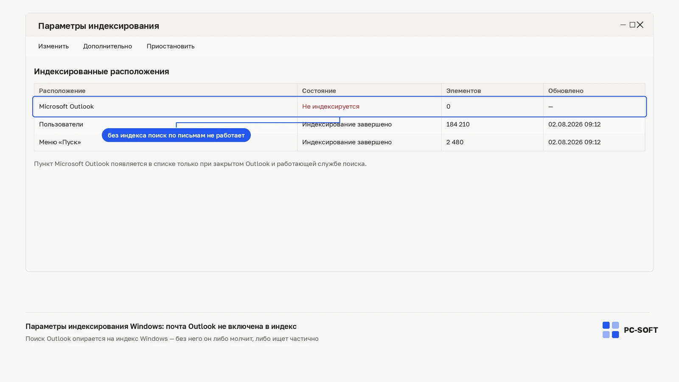
Task: Click the Не индексируется status
Action: (331, 107)
